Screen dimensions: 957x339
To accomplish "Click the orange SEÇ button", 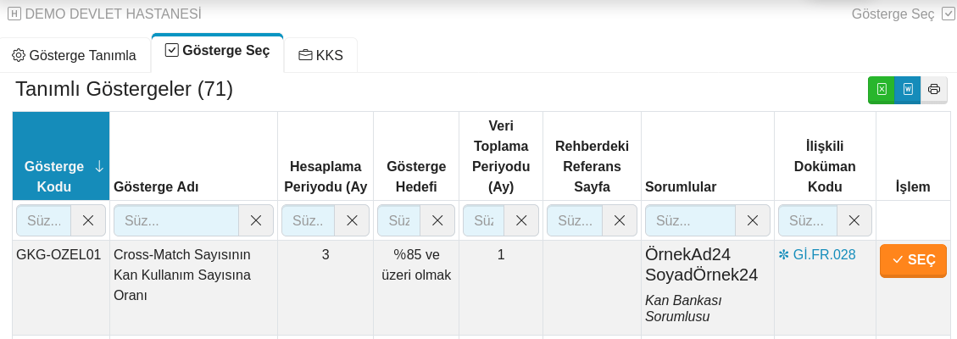I will click(913, 260).
